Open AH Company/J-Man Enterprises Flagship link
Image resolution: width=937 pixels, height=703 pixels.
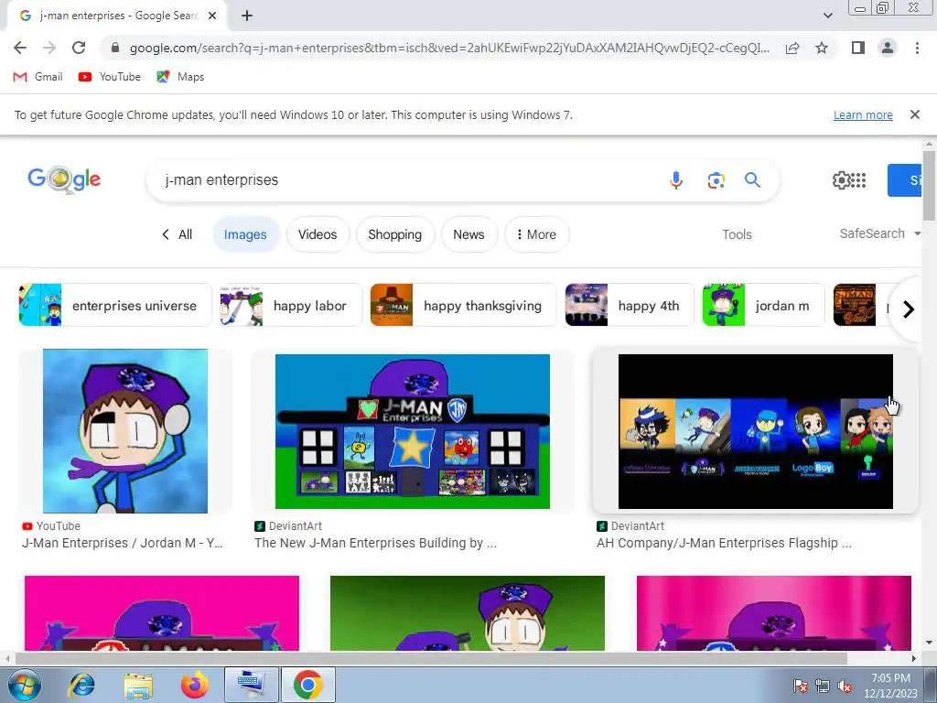tap(725, 543)
